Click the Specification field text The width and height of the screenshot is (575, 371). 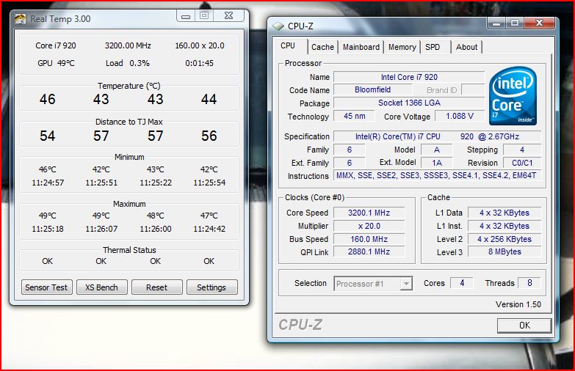pos(437,136)
